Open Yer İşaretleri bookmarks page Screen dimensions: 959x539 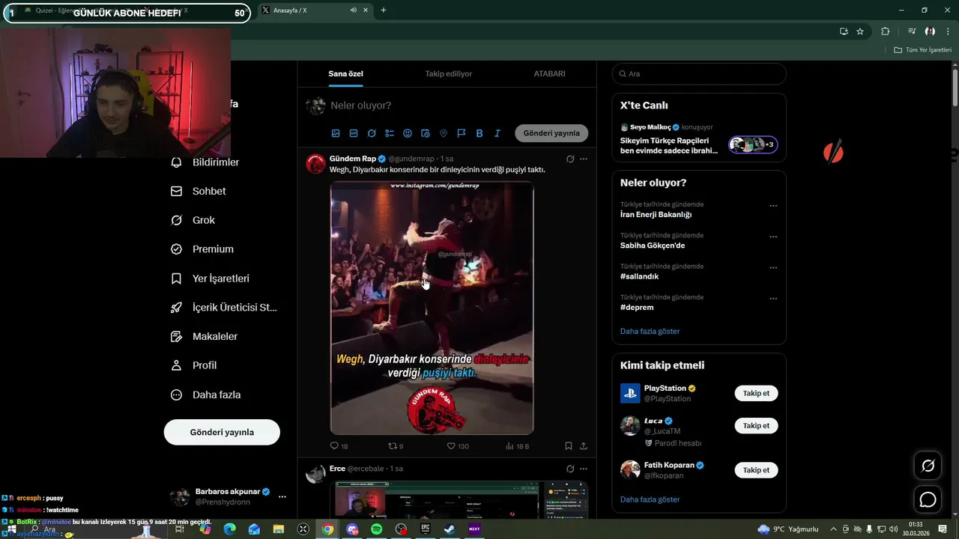tap(211, 278)
